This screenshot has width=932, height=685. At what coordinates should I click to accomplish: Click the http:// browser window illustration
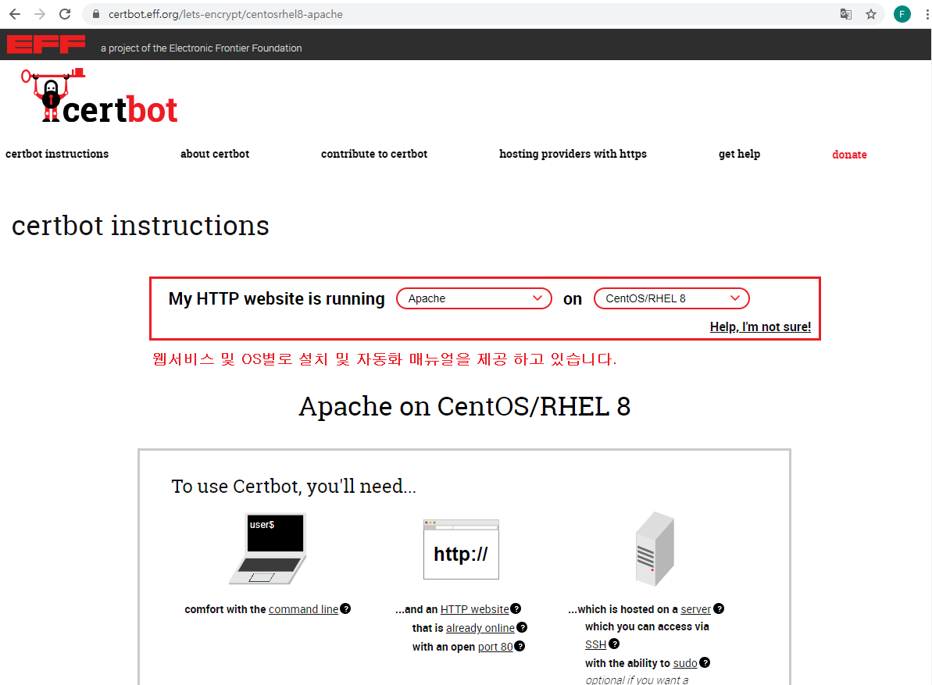(461, 550)
